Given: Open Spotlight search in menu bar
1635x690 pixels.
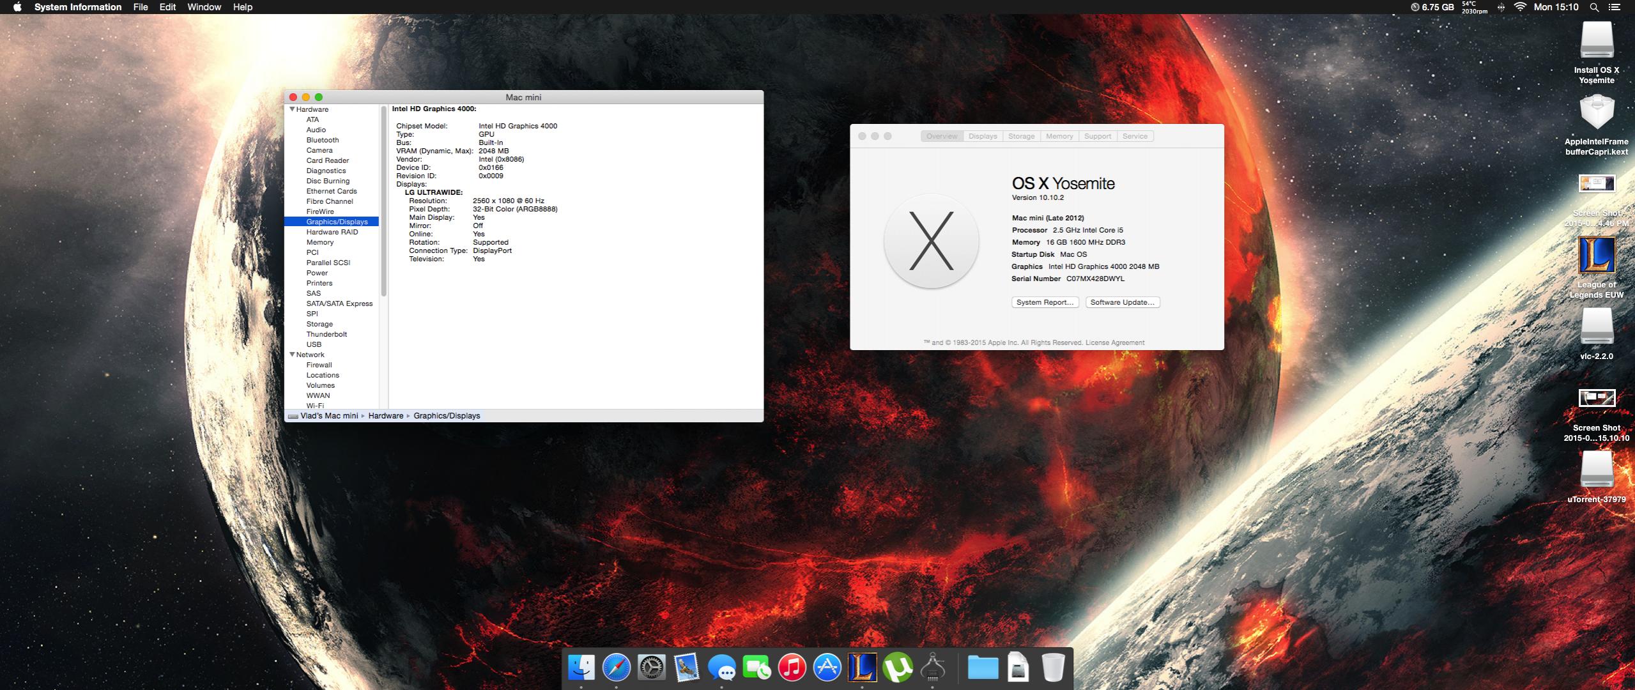Looking at the screenshot, I should [x=1595, y=7].
